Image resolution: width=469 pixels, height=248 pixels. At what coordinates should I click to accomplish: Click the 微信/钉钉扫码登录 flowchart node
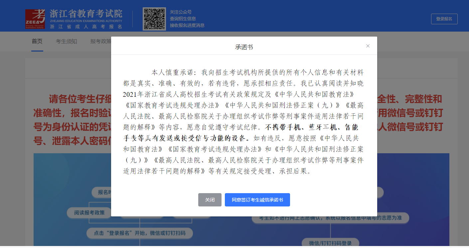coord(331,243)
